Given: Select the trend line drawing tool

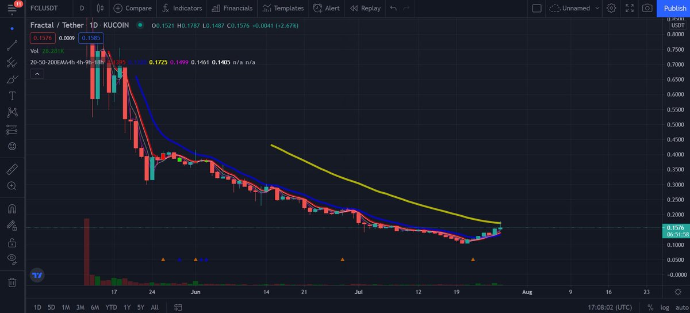Looking at the screenshot, I should pyautogui.click(x=12, y=45).
